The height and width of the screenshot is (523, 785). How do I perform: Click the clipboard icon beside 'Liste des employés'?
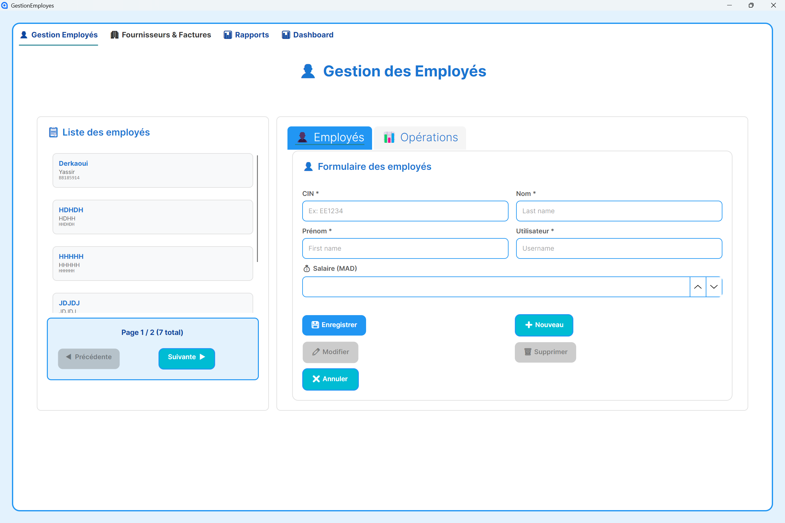(x=53, y=132)
